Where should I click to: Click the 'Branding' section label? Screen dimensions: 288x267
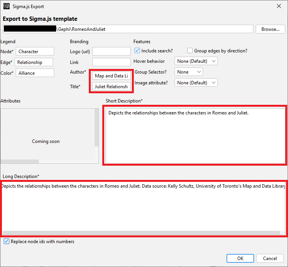(x=79, y=42)
